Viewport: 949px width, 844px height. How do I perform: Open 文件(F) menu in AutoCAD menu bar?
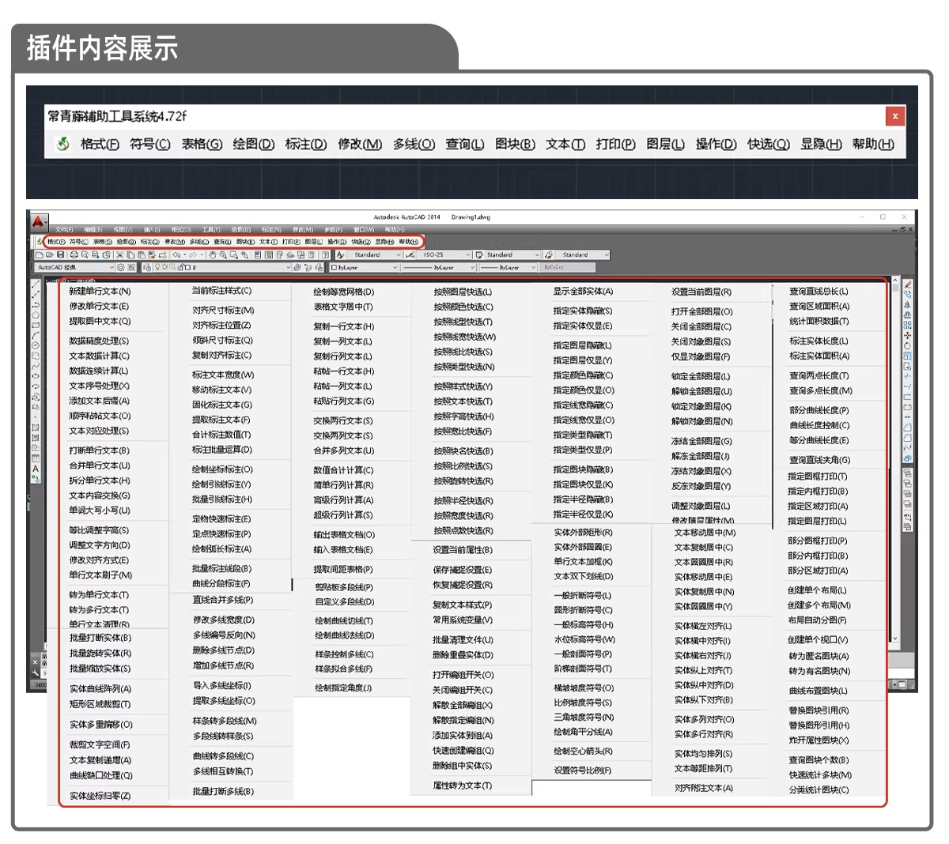[64, 230]
